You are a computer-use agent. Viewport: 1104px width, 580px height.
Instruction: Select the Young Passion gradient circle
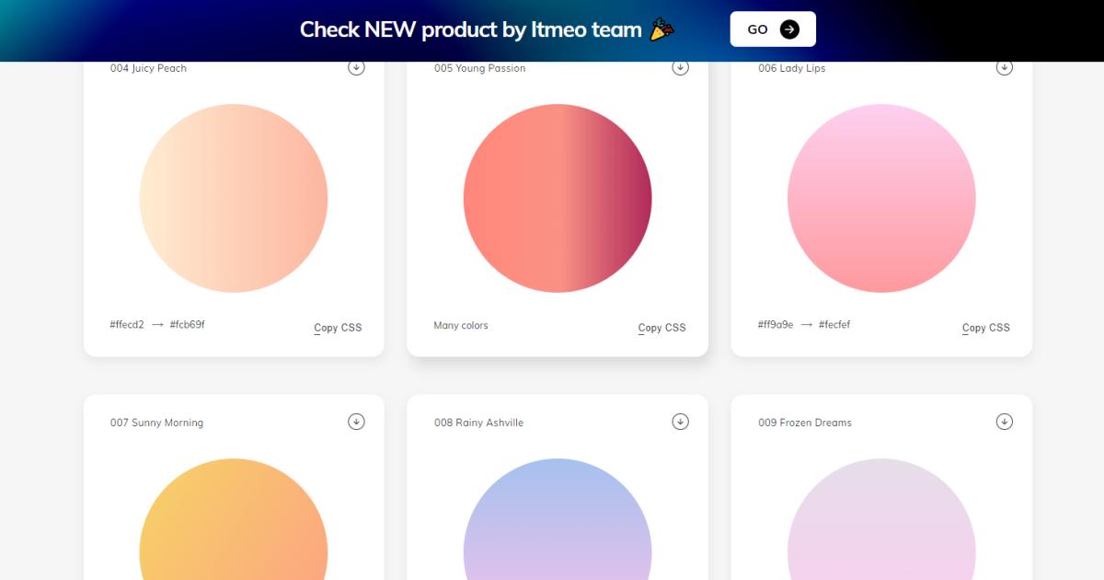coord(558,198)
